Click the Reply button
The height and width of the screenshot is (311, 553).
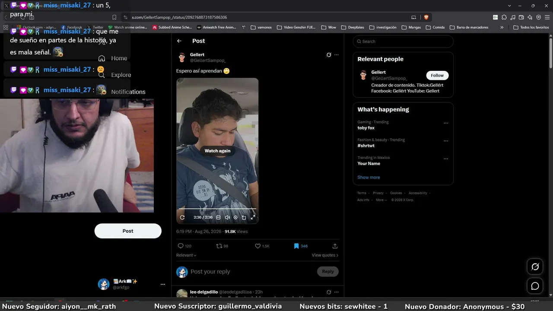328,272
